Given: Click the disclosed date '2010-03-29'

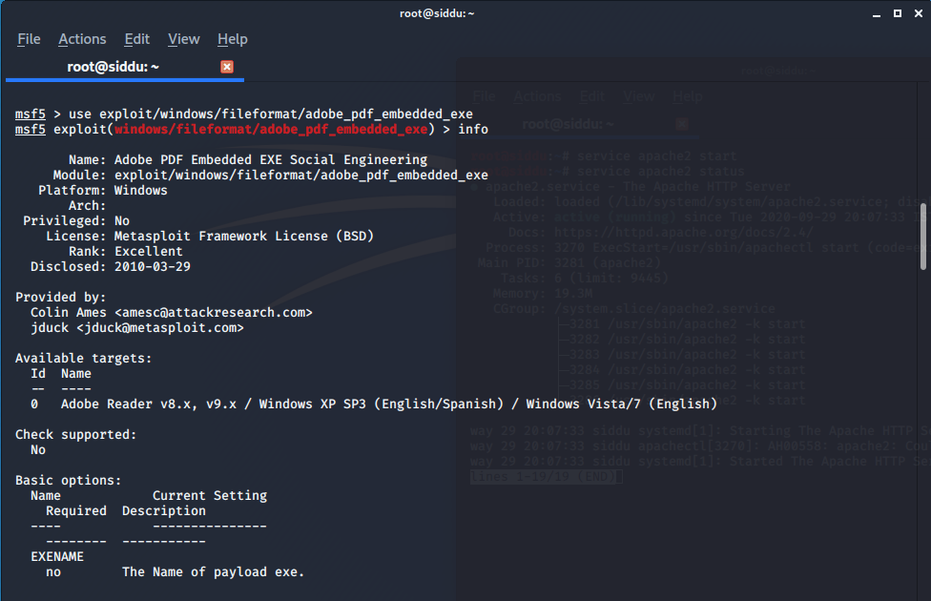Looking at the screenshot, I should click(x=153, y=267).
